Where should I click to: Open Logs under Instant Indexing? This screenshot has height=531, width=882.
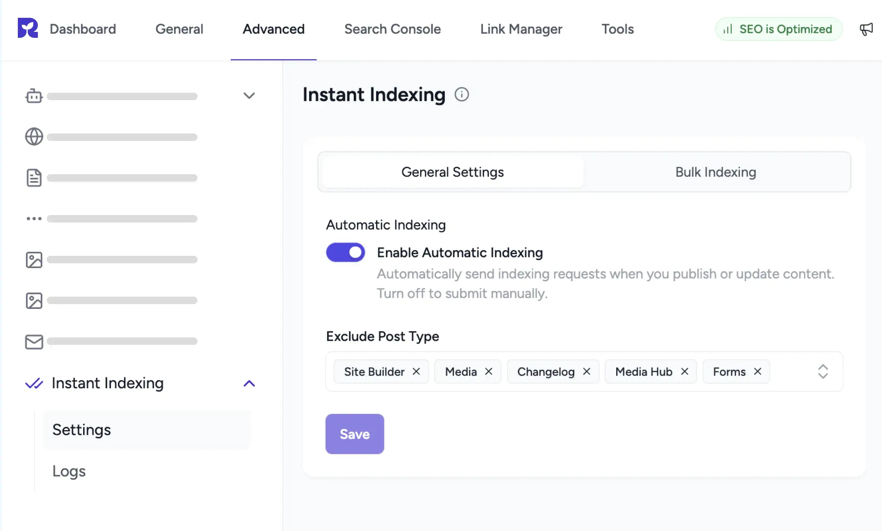[69, 471]
